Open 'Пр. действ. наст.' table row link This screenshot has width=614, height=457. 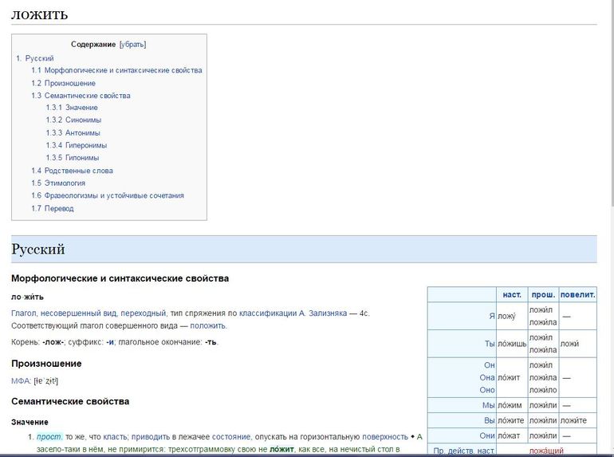[464, 451]
